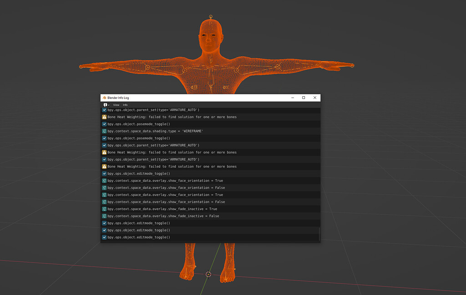Click the checkmark icon beside parent_set ARMATURE_AUTO

[104, 109]
